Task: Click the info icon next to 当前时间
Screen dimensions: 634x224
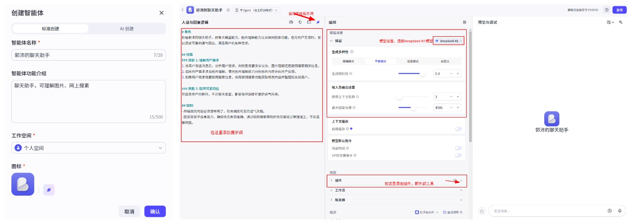Action: [x=348, y=148]
